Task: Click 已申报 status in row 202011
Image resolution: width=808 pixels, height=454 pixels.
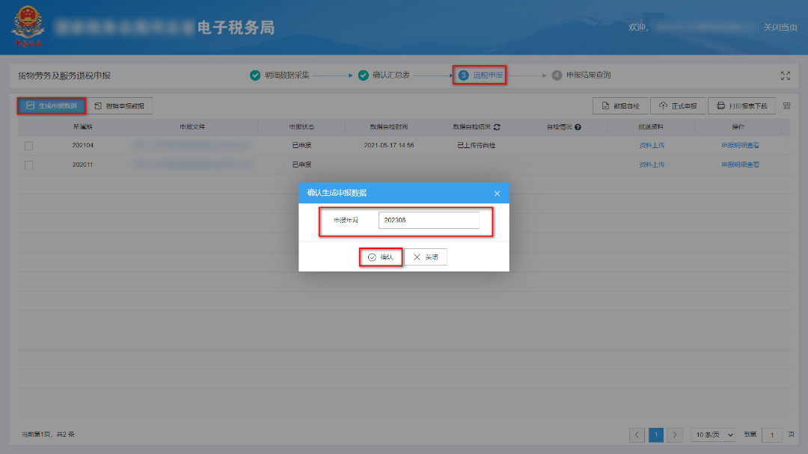Action: pyautogui.click(x=302, y=165)
